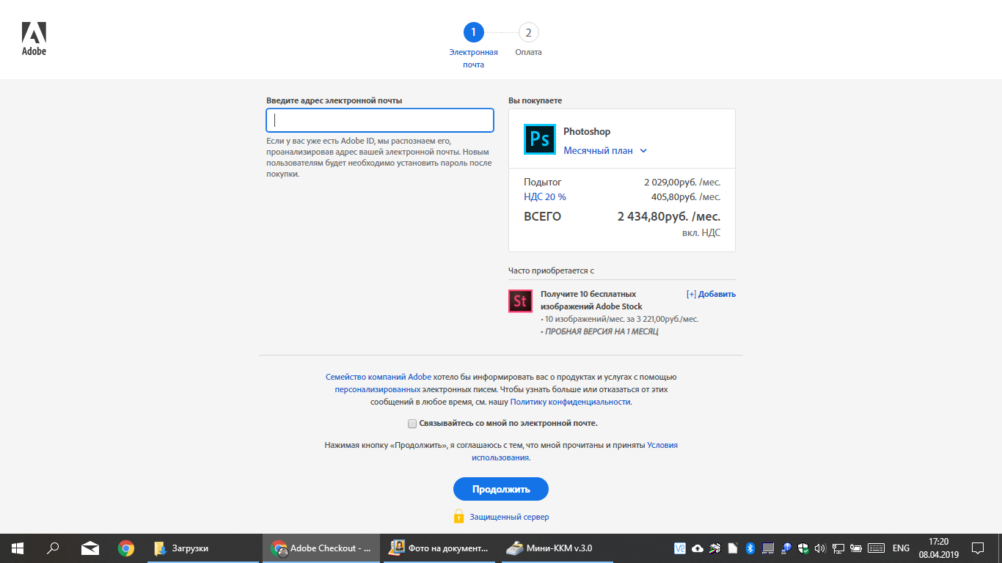Click the Защищенный сервер lock icon
The image size is (1002, 563).
tap(459, 516)
